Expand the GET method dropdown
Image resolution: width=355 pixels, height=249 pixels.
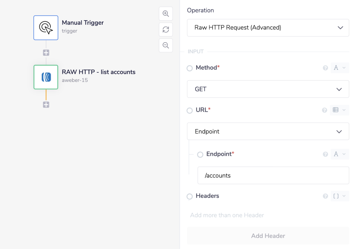(268, 89)
